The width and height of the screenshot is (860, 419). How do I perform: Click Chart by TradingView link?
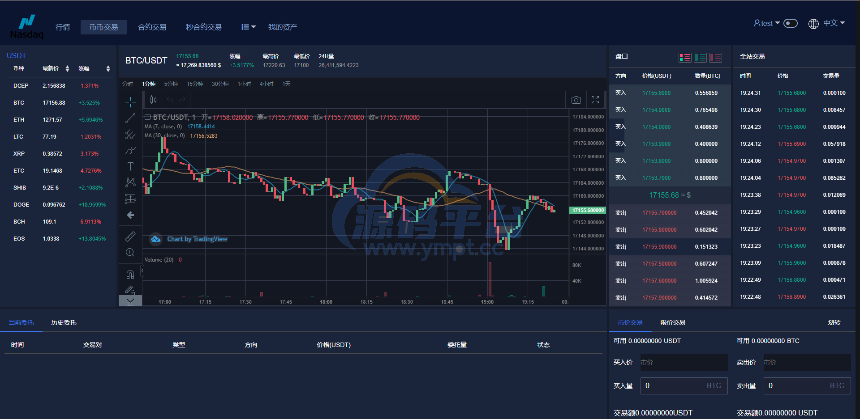197,239
